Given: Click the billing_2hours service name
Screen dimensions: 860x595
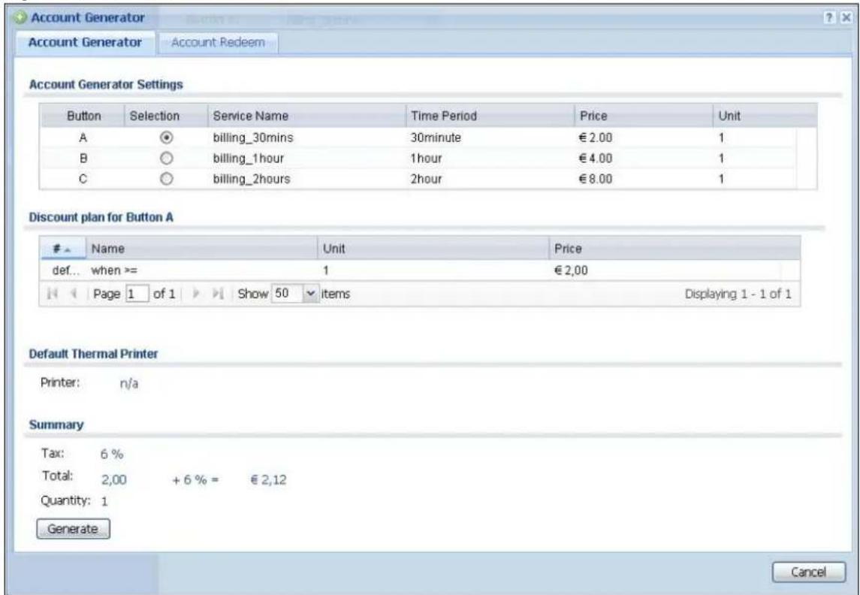Looking at the screenshot, I should (251, 180).
